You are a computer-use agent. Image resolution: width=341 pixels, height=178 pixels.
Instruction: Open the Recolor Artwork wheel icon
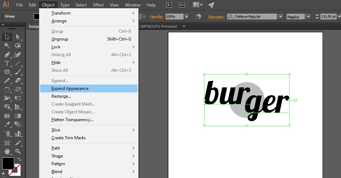199,16
